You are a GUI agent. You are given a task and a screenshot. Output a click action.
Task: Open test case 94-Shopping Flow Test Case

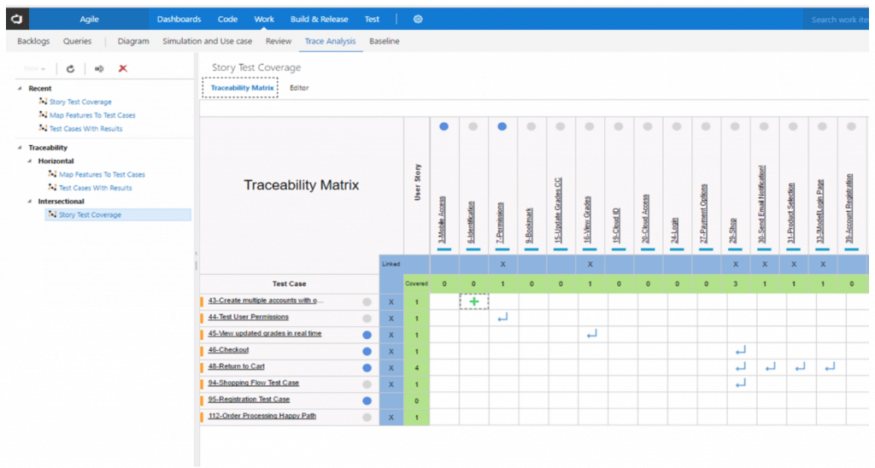(x=253, y=383)
